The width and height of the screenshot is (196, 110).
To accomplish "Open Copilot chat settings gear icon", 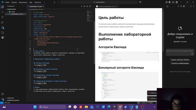I will click(x=184, y=6).
